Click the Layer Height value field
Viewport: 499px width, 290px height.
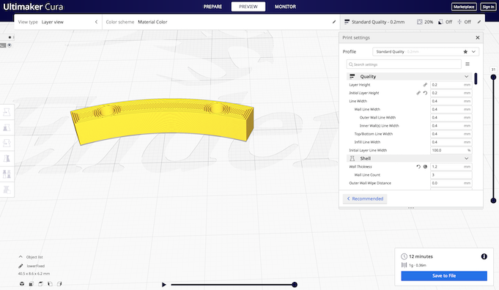point(451,85)
